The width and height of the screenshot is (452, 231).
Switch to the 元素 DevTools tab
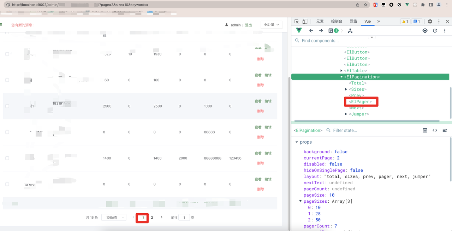320,21
